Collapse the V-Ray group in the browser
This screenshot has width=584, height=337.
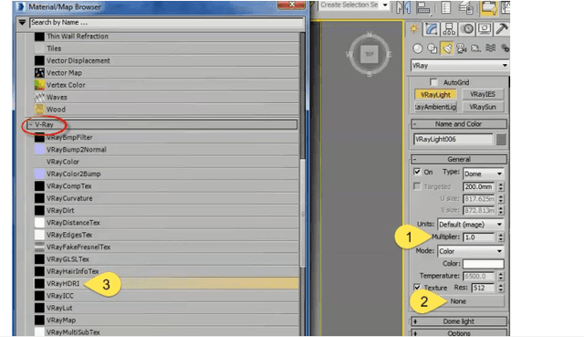(31, 124)
